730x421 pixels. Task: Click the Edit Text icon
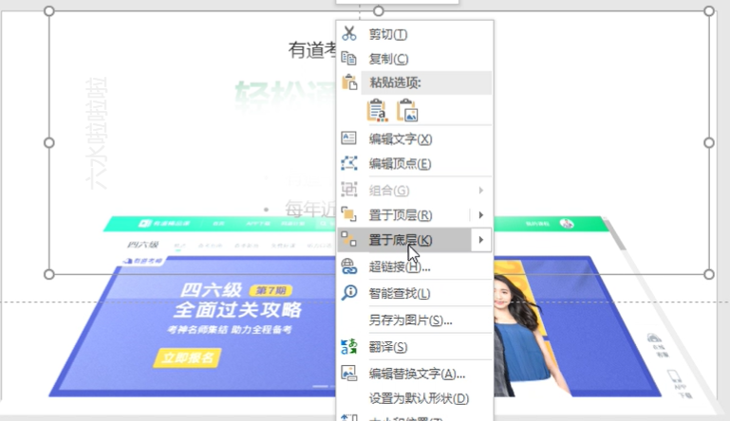(348, 138)
